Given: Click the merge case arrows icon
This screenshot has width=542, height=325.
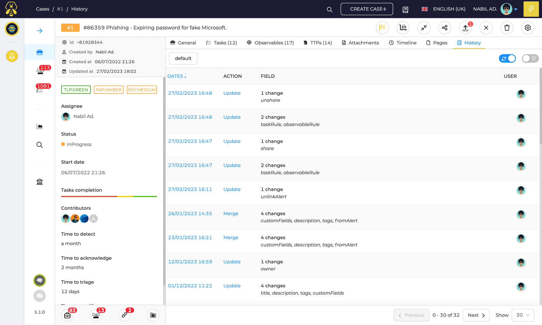Looking at the screenshot, I should [x=424, y=28].
